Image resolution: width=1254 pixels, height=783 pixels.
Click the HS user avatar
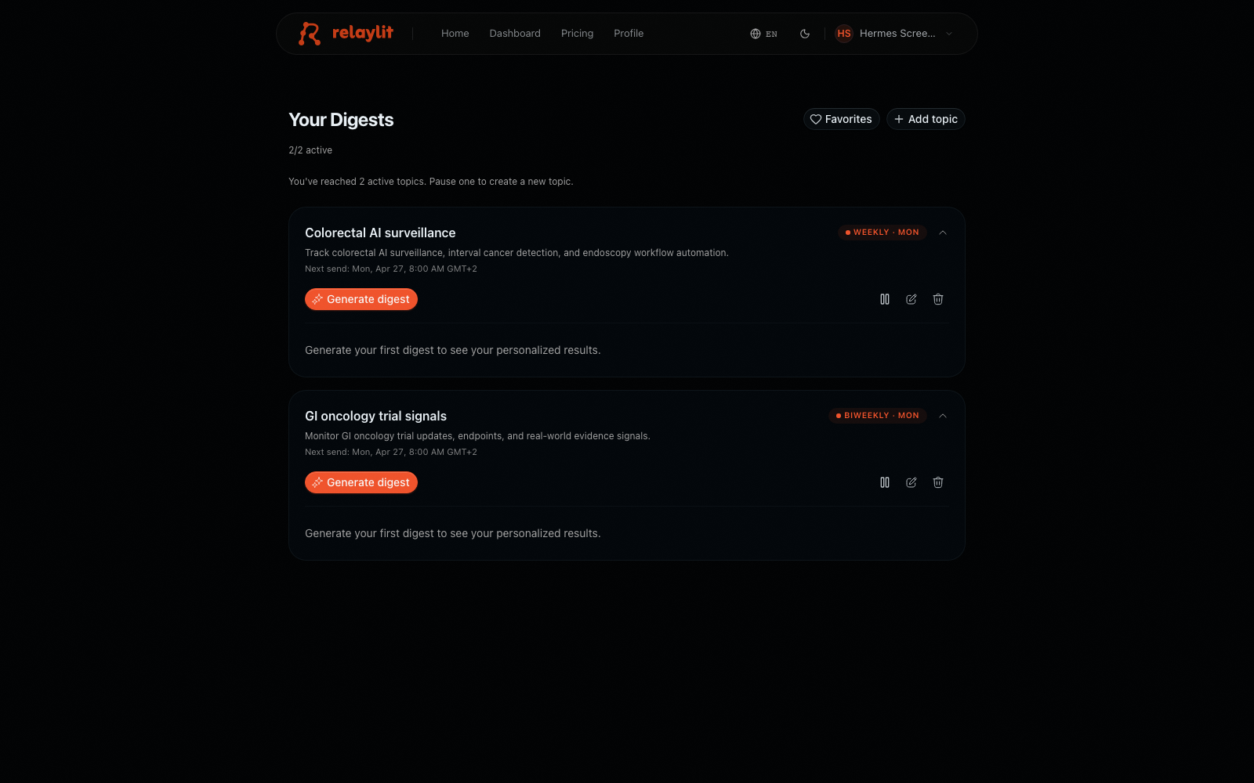coord(844,34)
